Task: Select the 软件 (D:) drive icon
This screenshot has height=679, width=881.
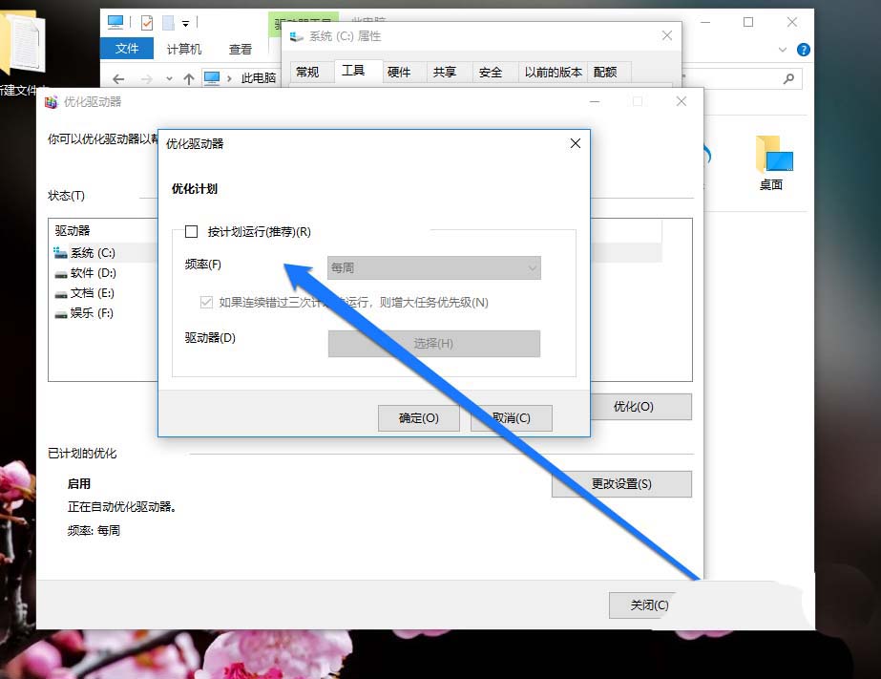Action: [x=61, y=273]
